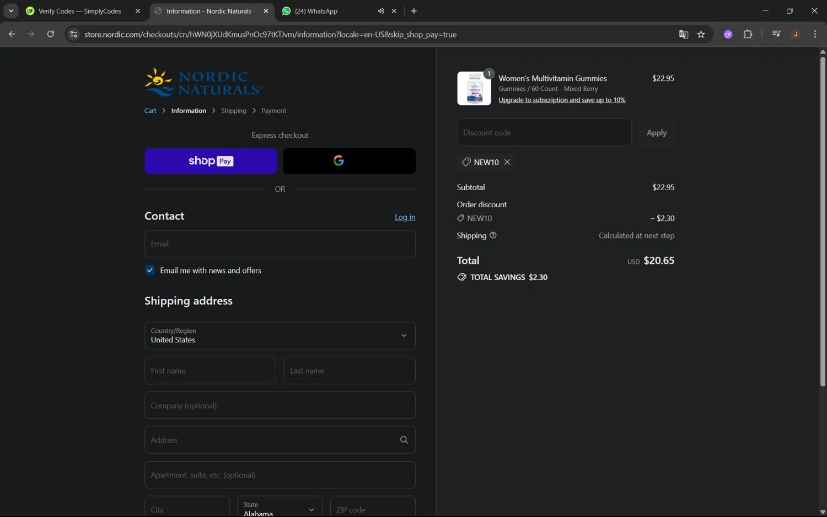Viewport: 827px width, 517px height.
Task: Remove the NEW10 discount code
Action: [x=507, y=162]
